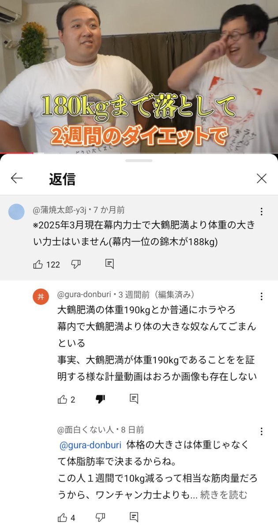Viewport: 278px width, 529px height.
Task: Open the @gura-donburi mention link
Action: coord(90,445)
